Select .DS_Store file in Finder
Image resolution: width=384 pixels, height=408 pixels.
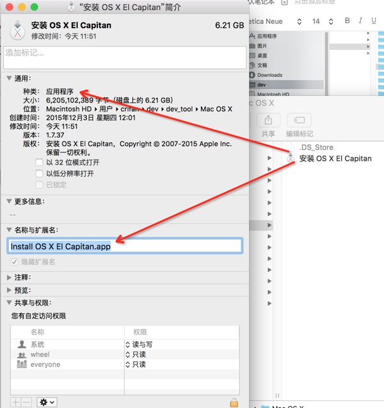(x=316, y=147)
